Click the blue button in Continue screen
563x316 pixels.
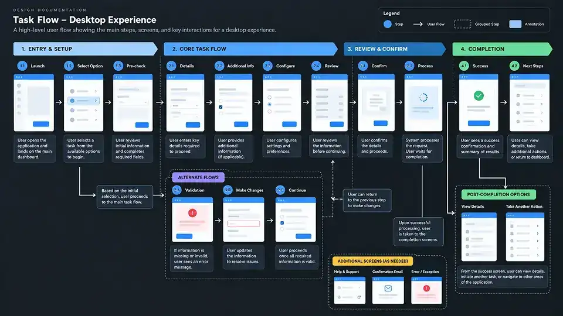(x=303, y=236)
